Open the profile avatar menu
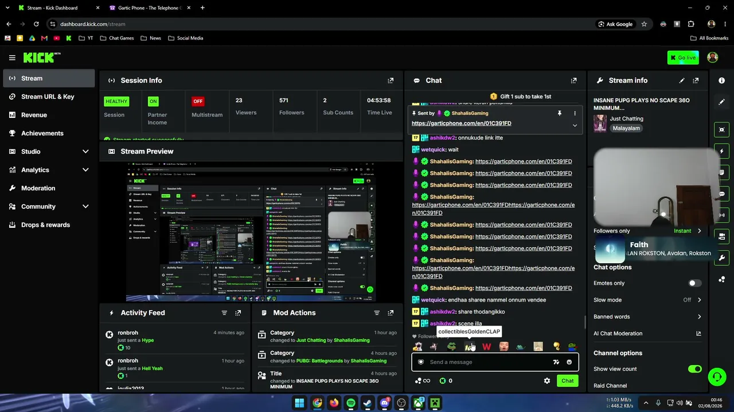Image resolution: width=734 pixels, height=412 pixels. [x=713, y=57]
